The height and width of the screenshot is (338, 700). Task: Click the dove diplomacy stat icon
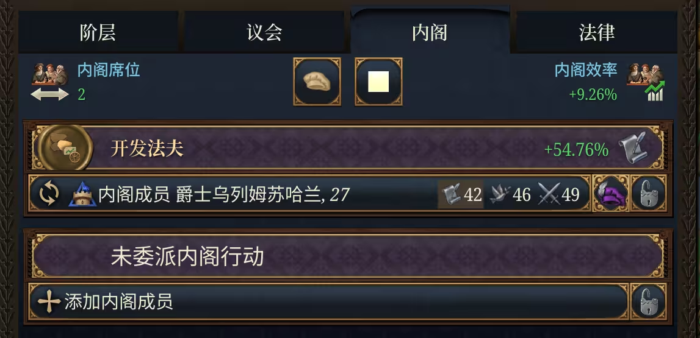pyautogui.click(x=500, y=195)
